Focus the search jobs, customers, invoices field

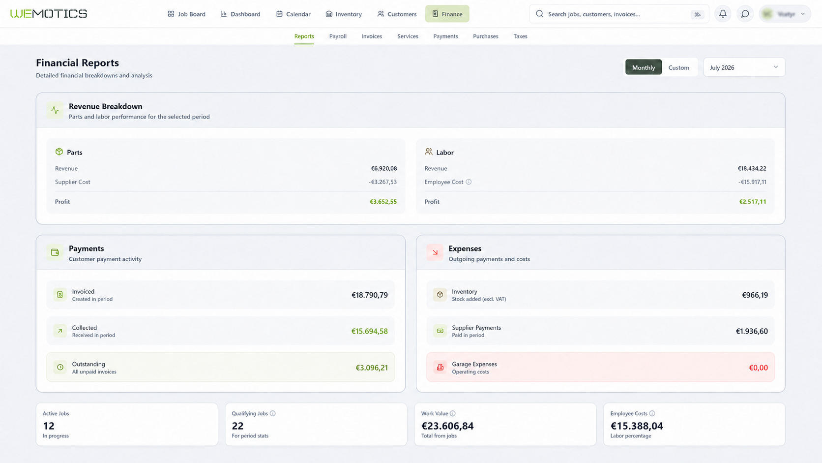(619, 14)
